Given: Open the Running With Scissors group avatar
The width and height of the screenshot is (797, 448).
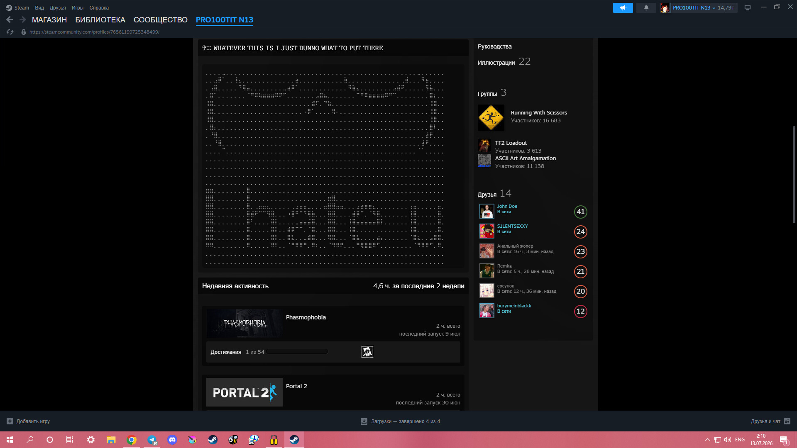Looking at the screenshot, I should 491,118.
